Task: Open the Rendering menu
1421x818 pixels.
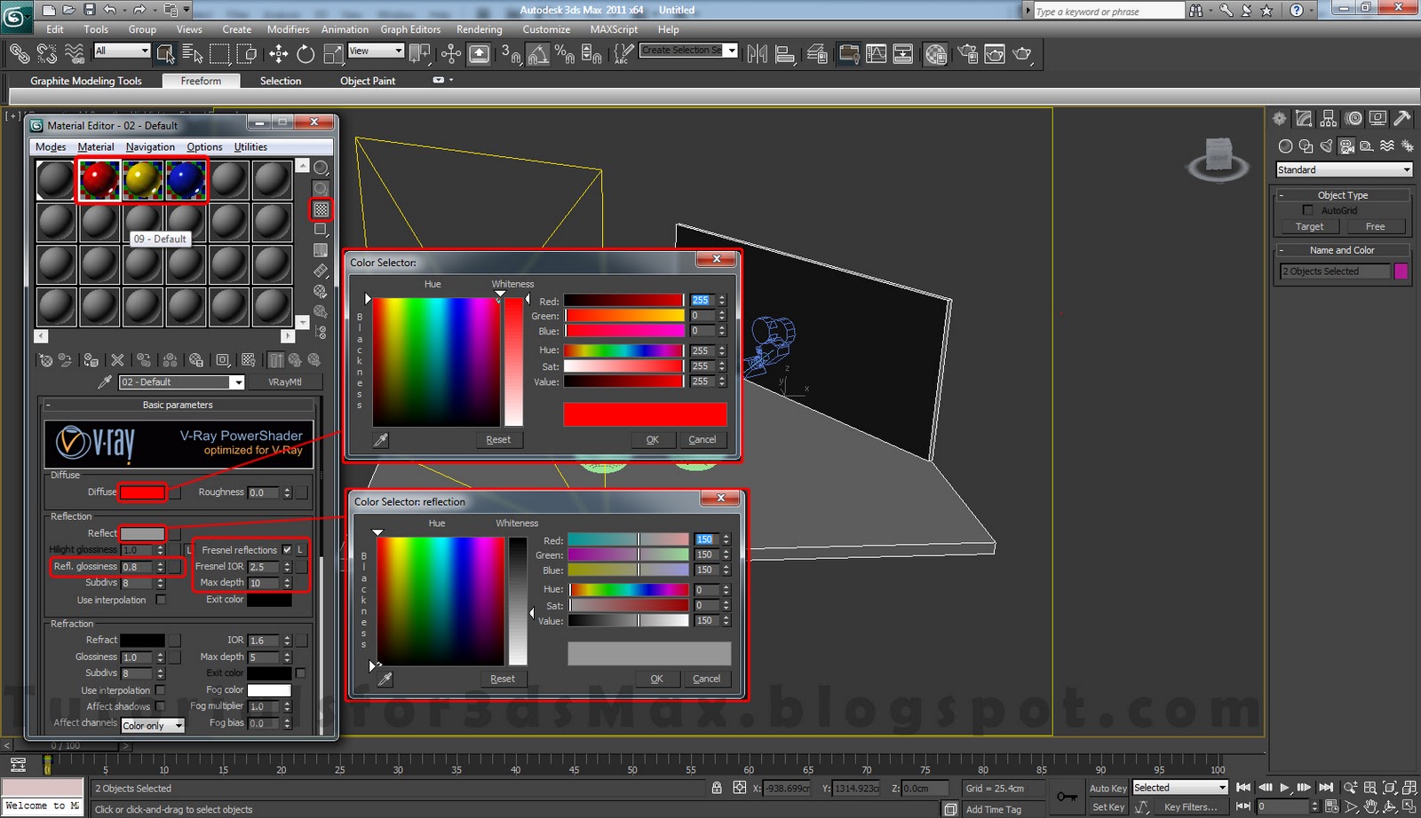Action: [479, 29]
